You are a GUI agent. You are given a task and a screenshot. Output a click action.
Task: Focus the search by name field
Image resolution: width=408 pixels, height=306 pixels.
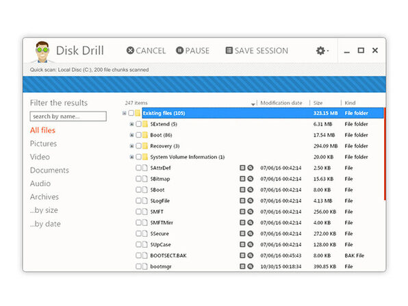(68, 116)
